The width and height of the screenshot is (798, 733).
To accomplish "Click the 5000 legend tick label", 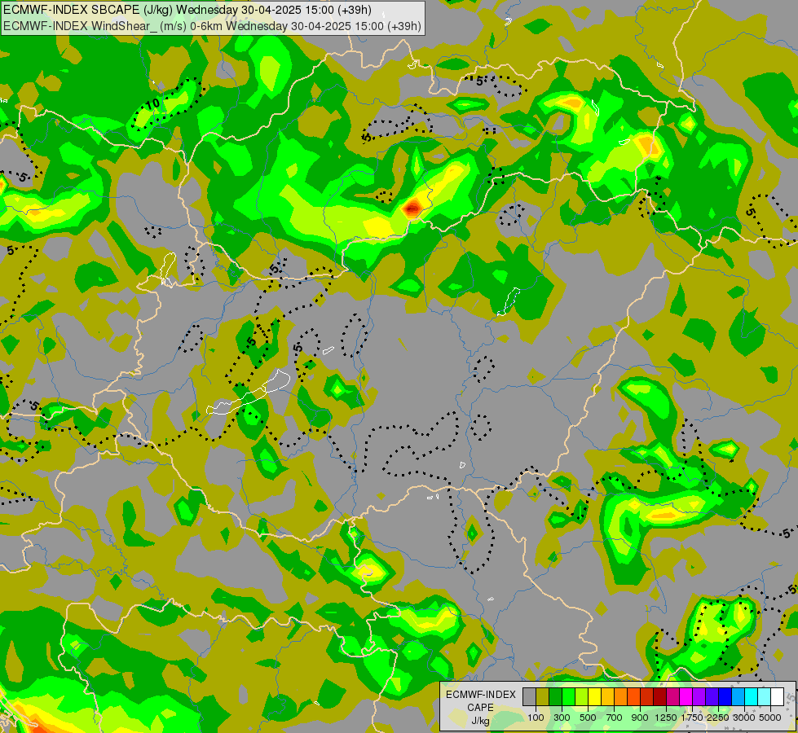I will (770, 718).
